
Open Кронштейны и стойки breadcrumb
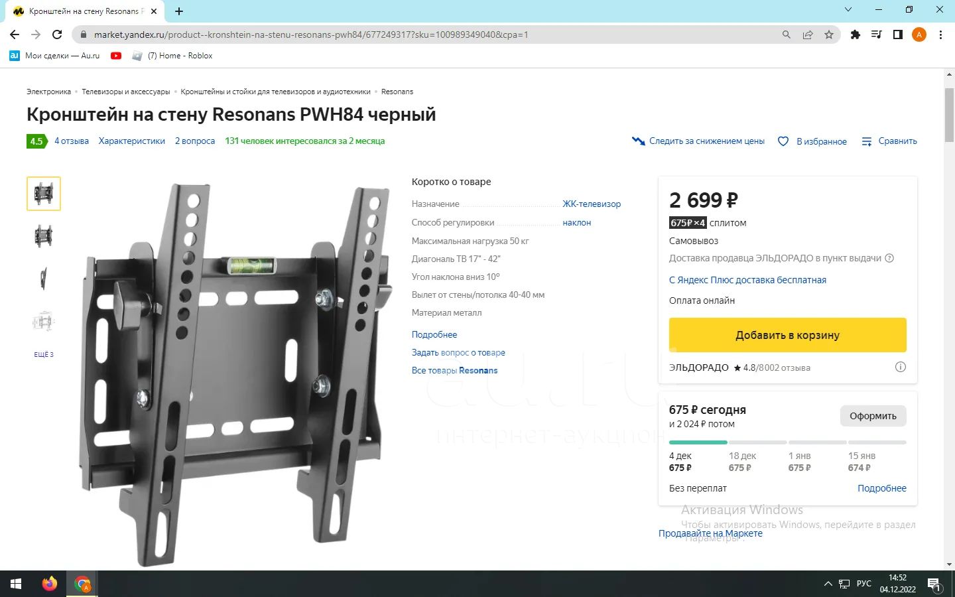275,92
